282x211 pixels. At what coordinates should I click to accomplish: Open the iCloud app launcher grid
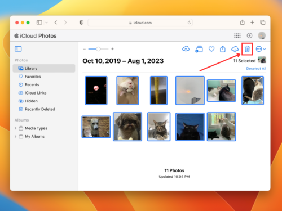click(237, 35)
